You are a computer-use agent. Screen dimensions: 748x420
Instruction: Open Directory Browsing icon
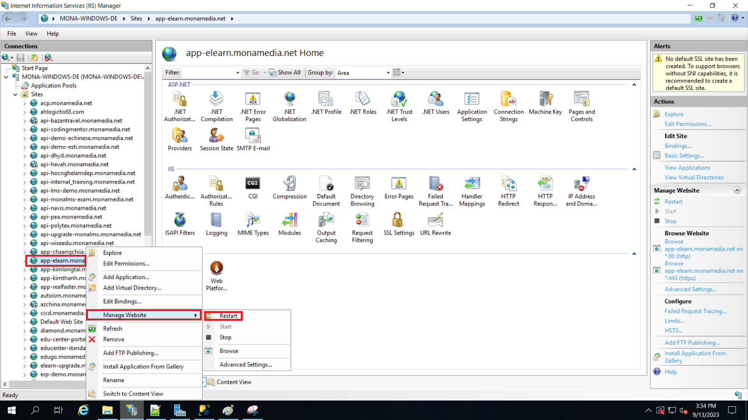tap(362, 191)
